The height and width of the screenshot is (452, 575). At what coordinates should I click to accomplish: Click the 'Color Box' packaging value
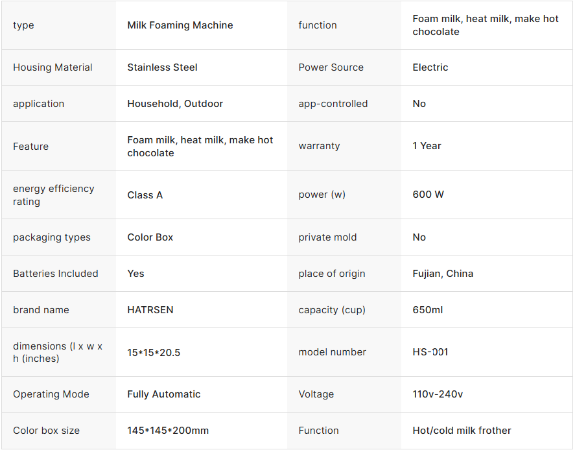point(150,237)
